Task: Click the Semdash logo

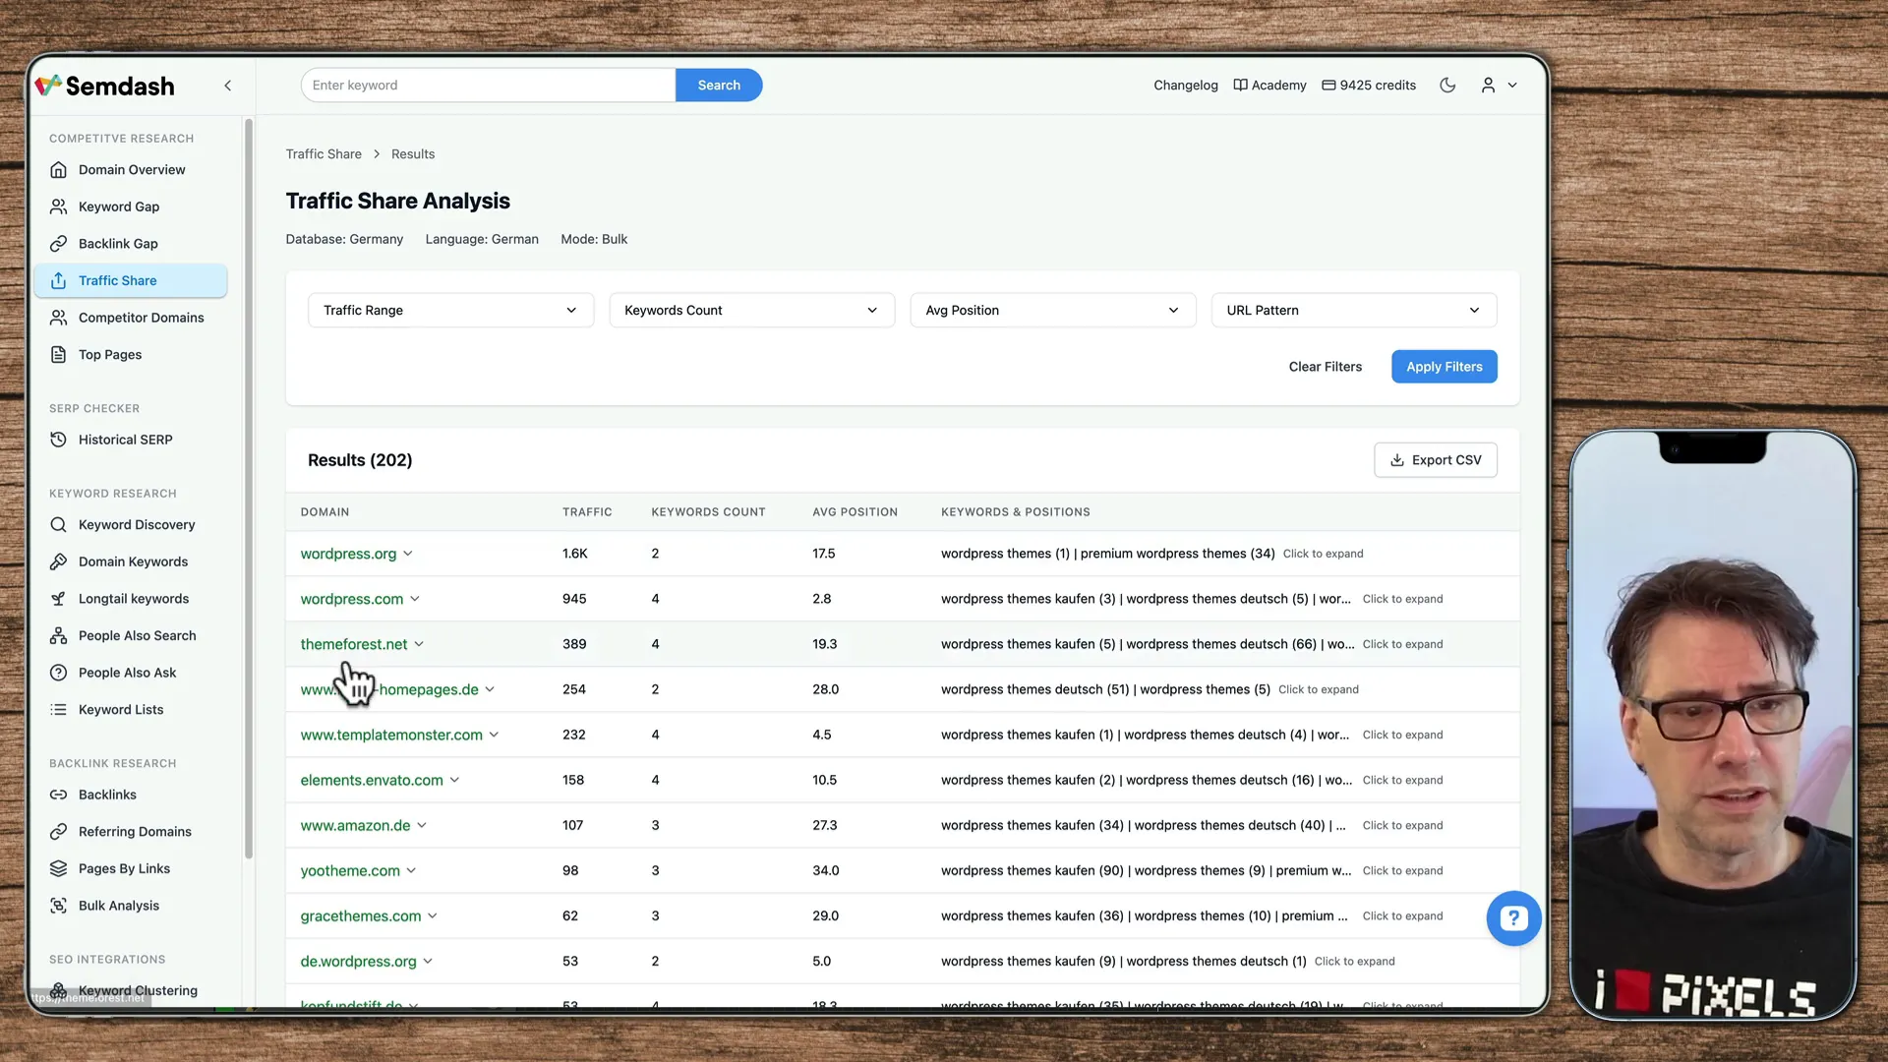Action: pyautogui.click(x=104, y=86)
